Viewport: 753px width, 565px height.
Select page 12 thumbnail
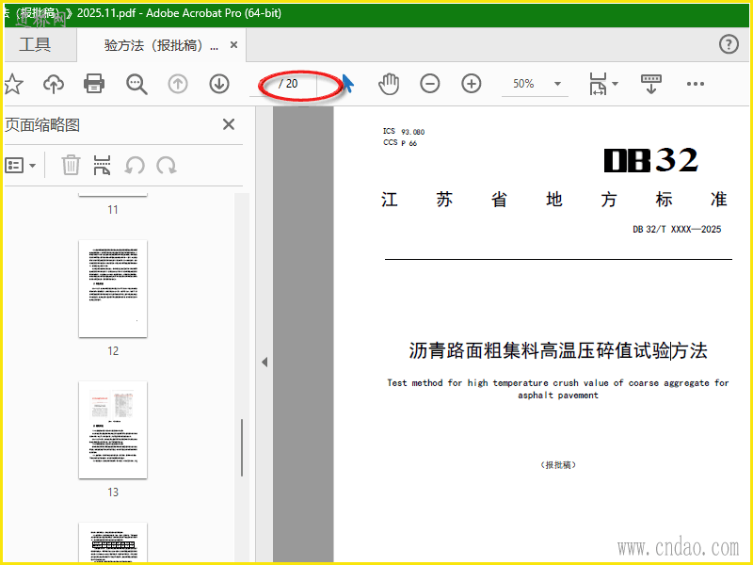tap(113, 288)
